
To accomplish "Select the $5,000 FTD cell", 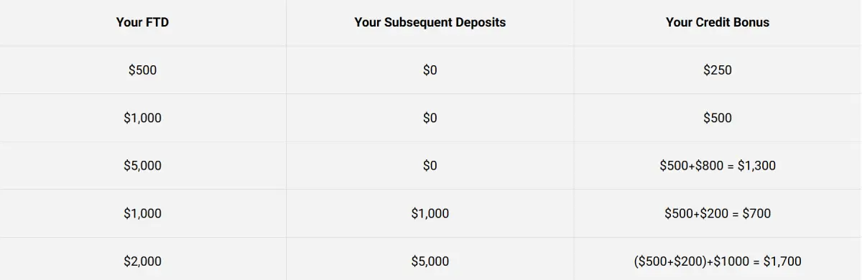I will coord(142,166).
